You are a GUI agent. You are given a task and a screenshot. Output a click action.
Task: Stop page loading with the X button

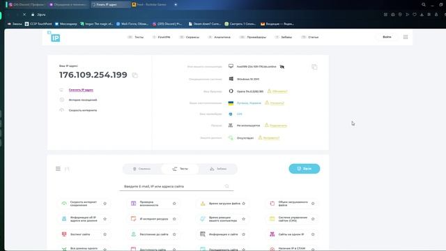click(24, 15)
